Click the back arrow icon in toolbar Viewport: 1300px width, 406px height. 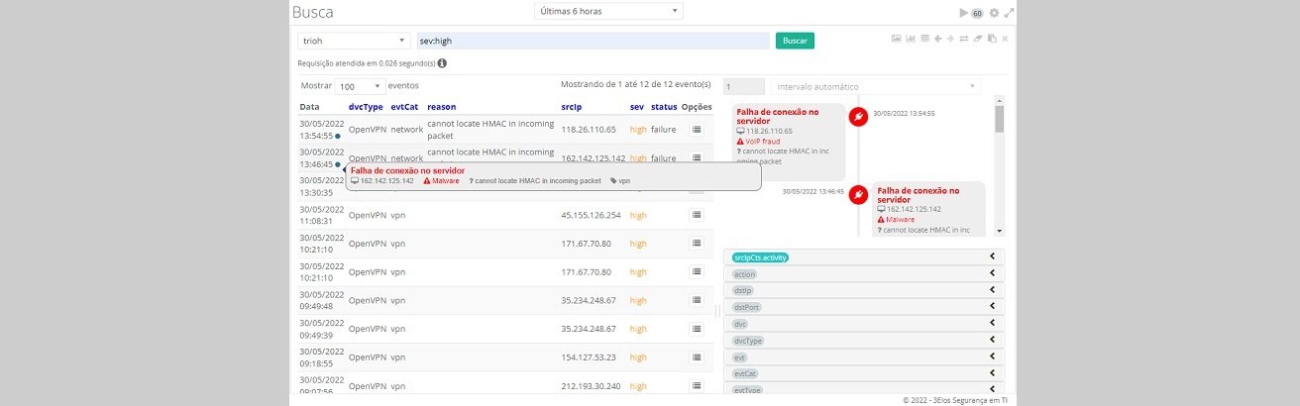[937, 39]
